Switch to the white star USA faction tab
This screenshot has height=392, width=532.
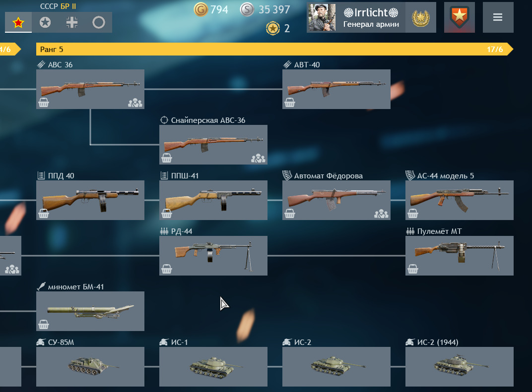pyautogui.click(x=45, y=22)
